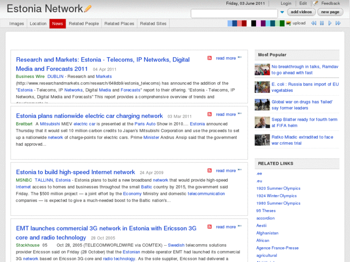The image size is (350, 262).
Task: Click the add videos button
Action: click(x=301, y=12)
